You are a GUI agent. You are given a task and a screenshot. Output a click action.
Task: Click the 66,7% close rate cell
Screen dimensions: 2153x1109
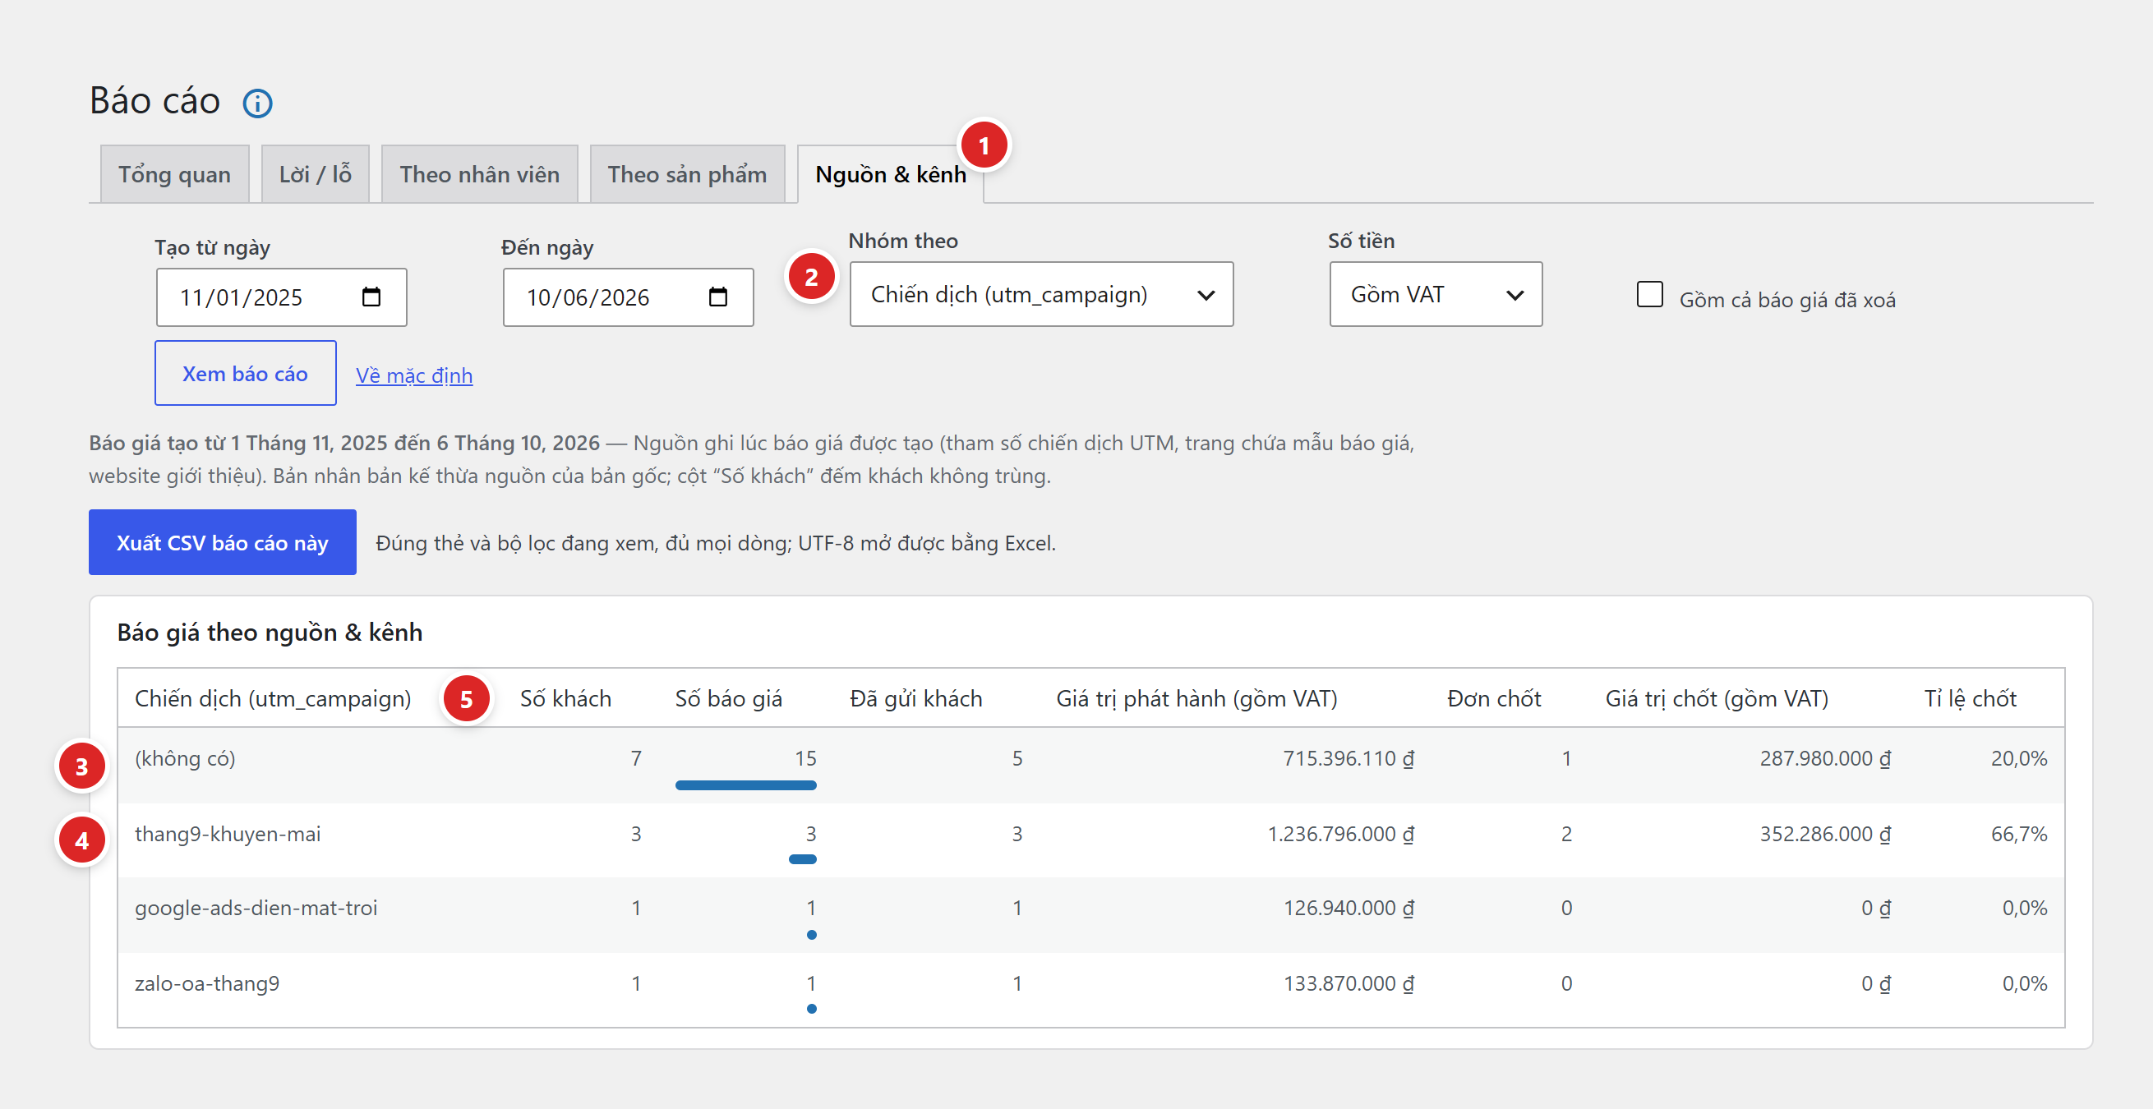[x=2018, y=833]
